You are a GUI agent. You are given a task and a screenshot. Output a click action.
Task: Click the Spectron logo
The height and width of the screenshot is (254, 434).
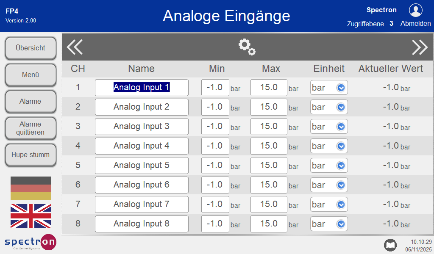[x=31, y=242]
